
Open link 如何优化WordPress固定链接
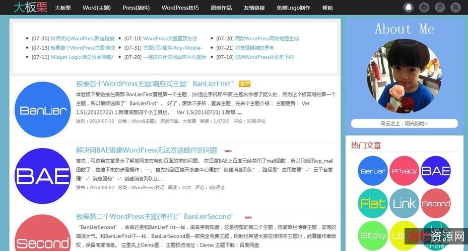point(83,38)
